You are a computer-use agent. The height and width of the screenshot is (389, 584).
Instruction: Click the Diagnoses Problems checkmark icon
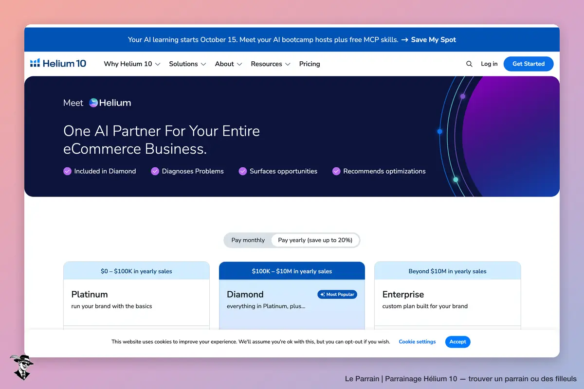[x=155, y=171]
